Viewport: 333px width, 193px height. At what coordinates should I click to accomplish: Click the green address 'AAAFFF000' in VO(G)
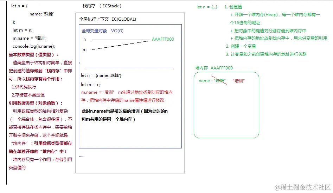click(163, 39)
